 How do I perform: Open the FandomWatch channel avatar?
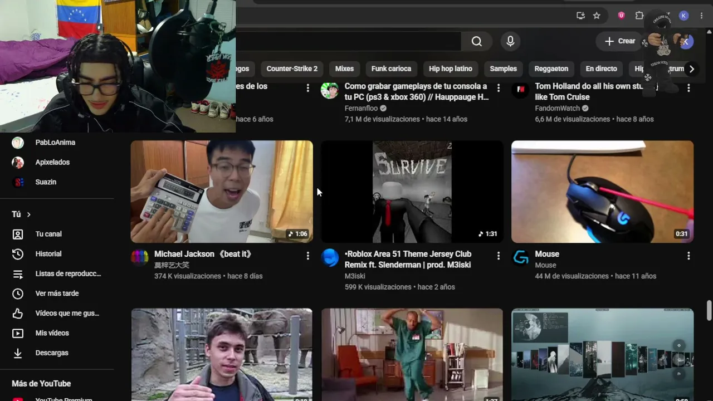click(520, 90)
